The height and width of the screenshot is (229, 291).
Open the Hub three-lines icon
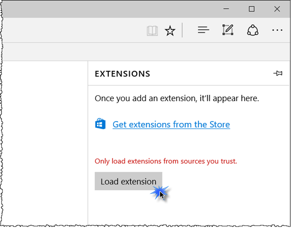tap(204, 31)
